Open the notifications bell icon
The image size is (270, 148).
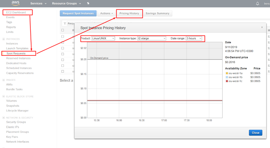257,3
